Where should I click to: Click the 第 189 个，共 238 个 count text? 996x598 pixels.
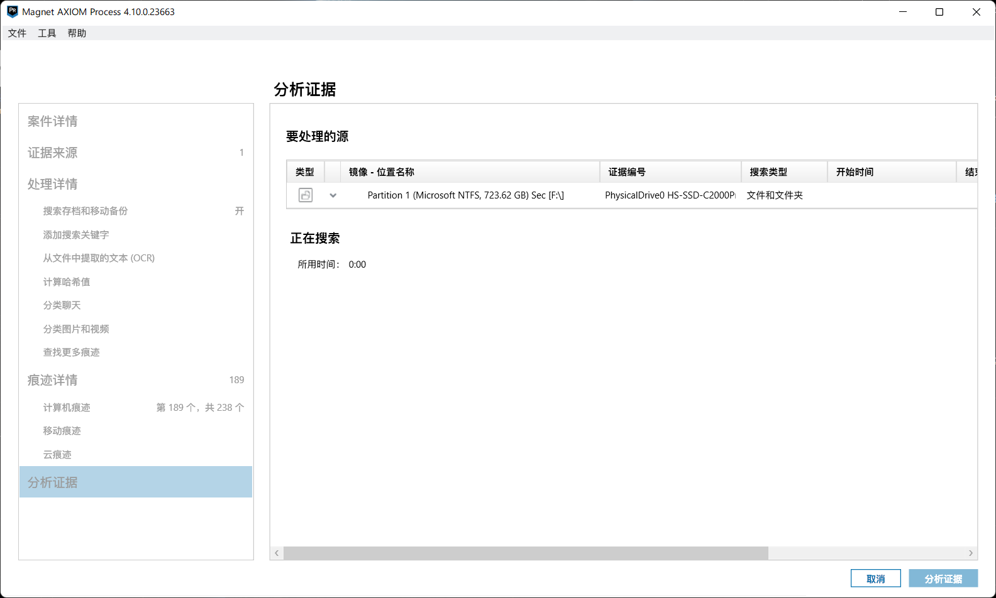pos(200,408)
